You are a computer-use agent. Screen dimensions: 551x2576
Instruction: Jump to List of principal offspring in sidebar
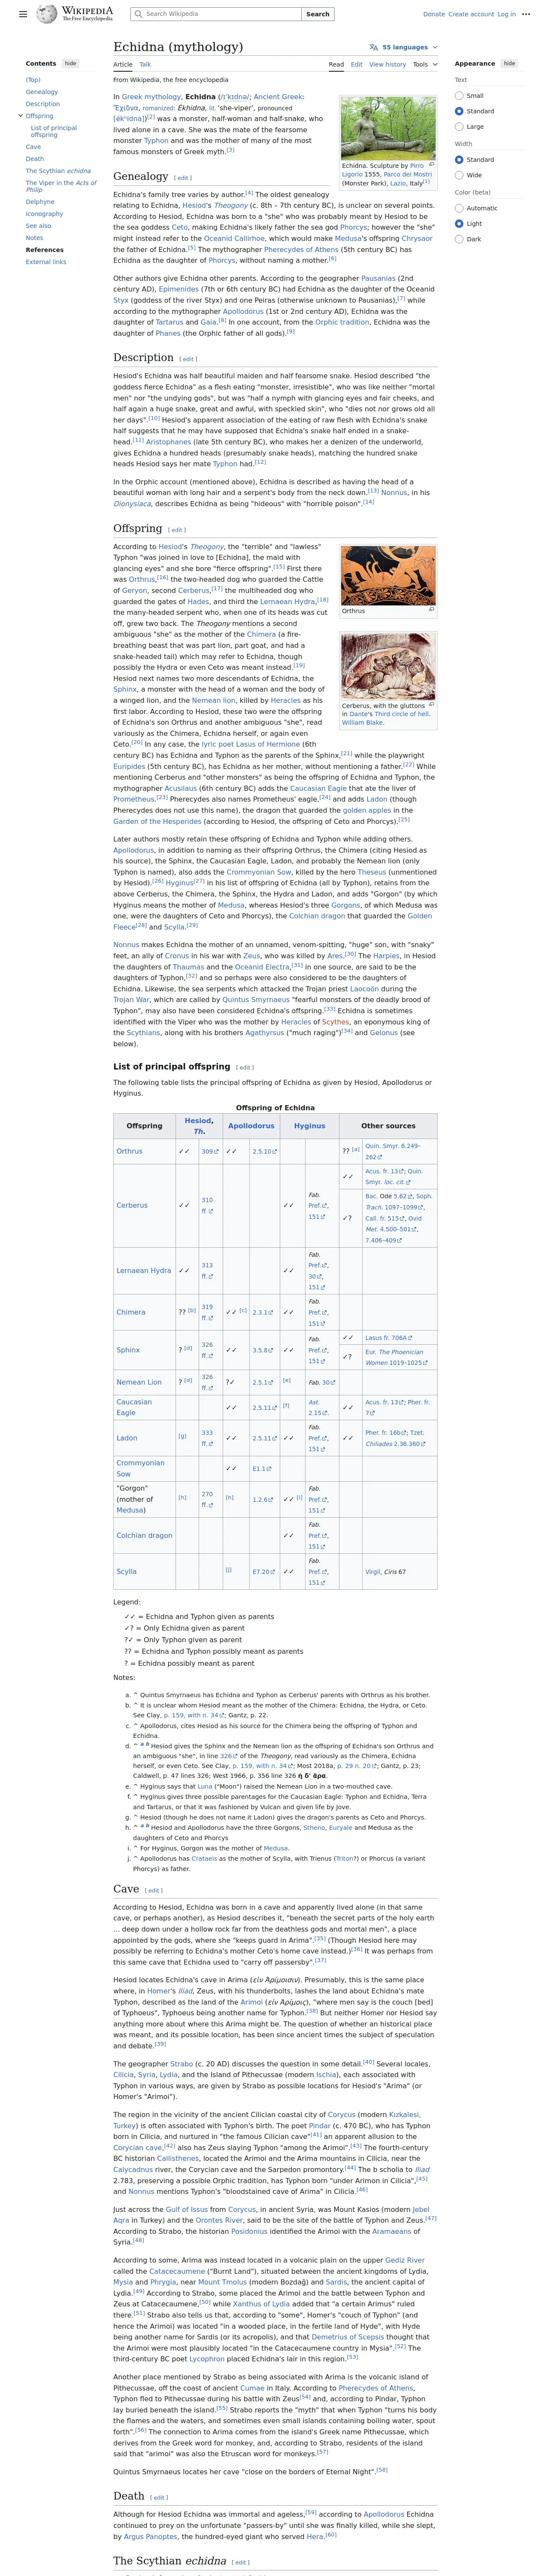click(54, 131)
